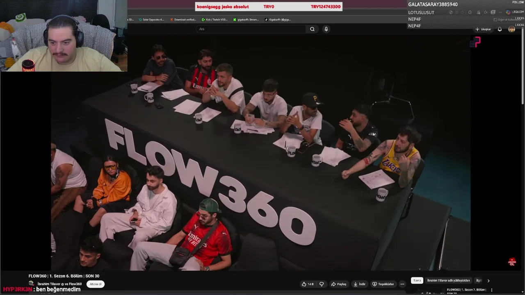525x295 pixels.
Task: Open Gigabasffs TikTok bookmark
Action: tap(278, 19)
